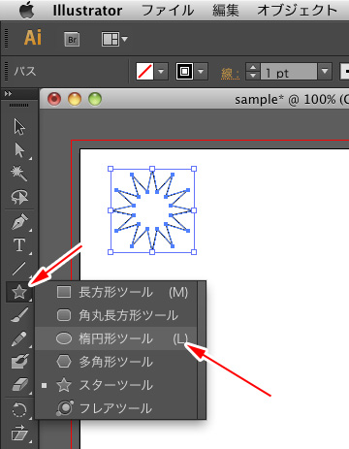Viewport: 349px width, 449px height.
Task: Select the Pen tool
Action: coord(19,222)
